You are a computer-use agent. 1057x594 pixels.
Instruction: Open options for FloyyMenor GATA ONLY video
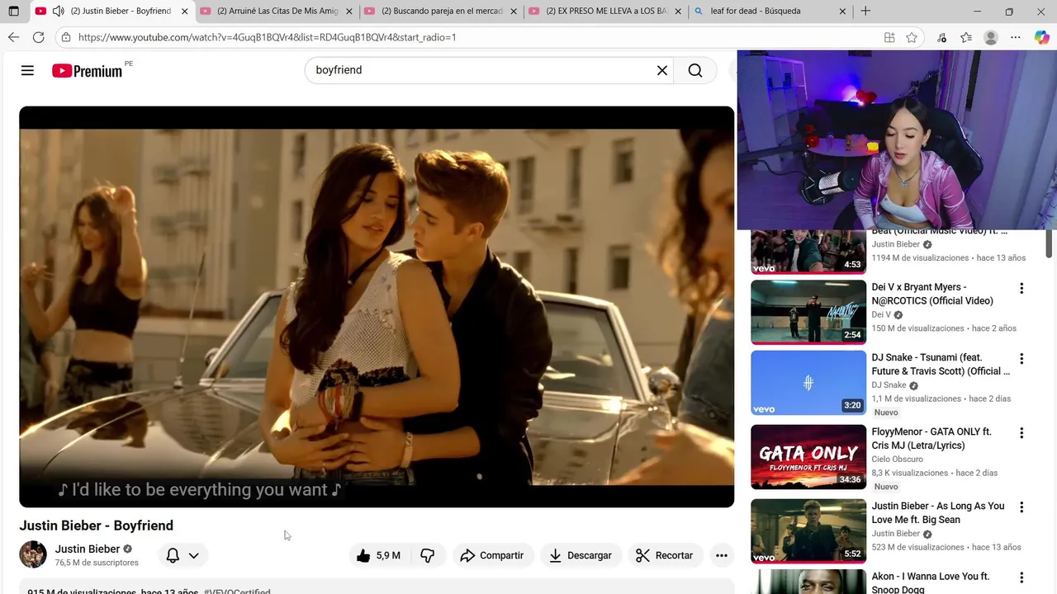(1021, 433)
